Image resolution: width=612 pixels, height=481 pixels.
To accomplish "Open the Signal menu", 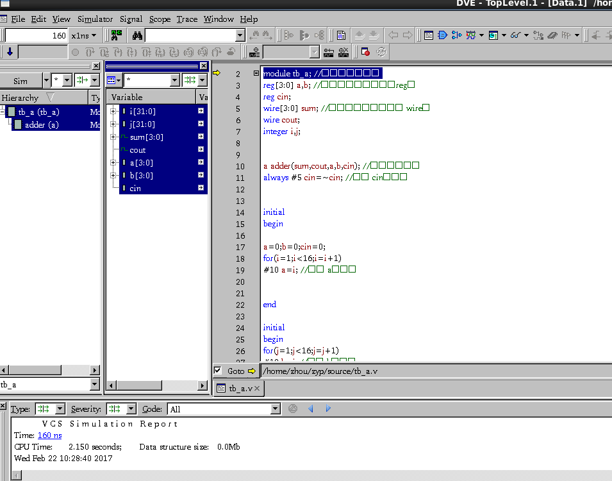I will 131,19.
